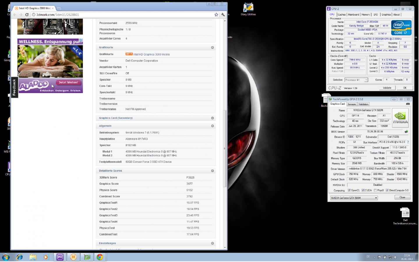Toggle the PhysX checkbox in GPU-Z
Viewport: 419px width, 262px height.
pyautogui.click(x=375, y=190)
